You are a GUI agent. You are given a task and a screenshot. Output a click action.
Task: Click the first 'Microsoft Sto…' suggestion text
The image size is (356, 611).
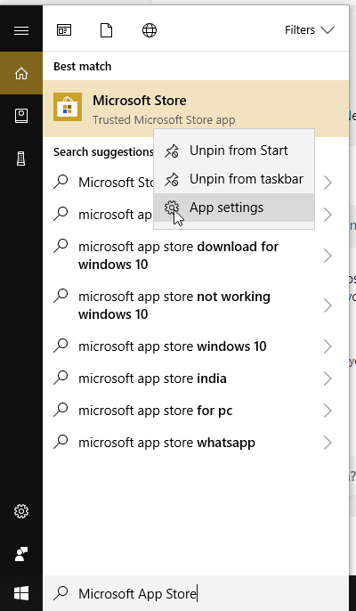(116, 183)
